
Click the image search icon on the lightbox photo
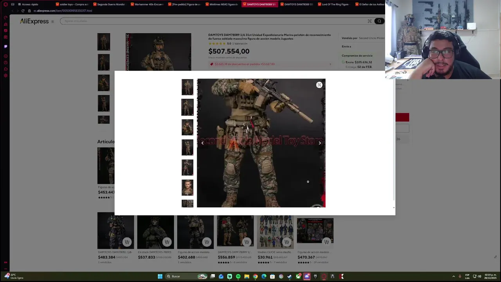pos(319,85)
